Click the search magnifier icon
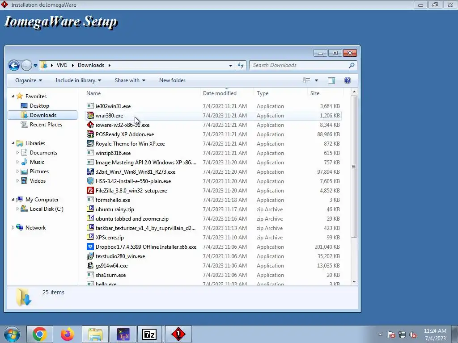Image resolution: width=458 pixels, height=343 pixels. tap(352, 65)
